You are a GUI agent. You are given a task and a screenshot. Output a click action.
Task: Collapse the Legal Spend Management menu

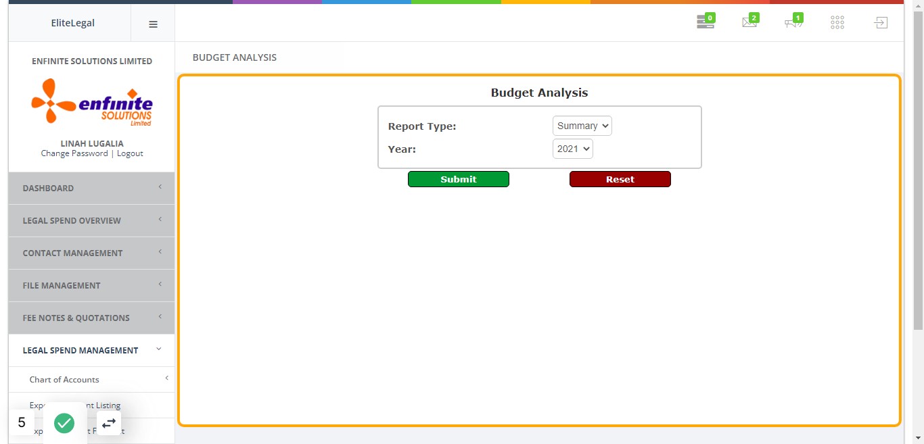[91, 350]
